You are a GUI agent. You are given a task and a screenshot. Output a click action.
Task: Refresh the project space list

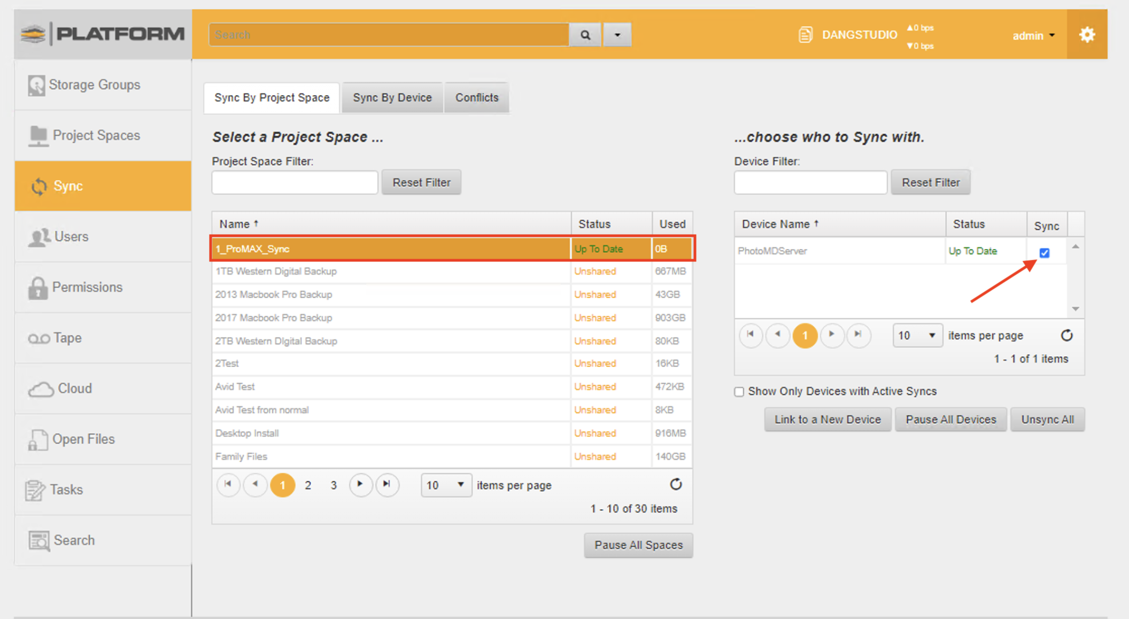(x=676, y=484)
